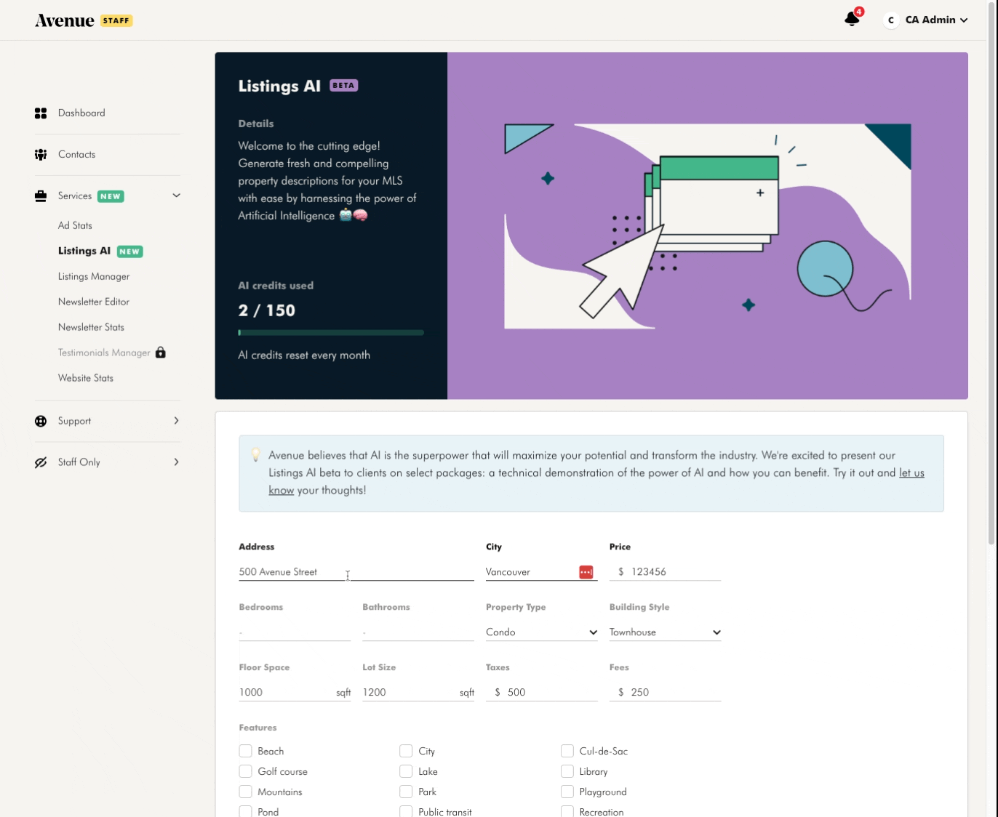
Task: Click the NEW badge beside Services
Action: pos(111,196)
